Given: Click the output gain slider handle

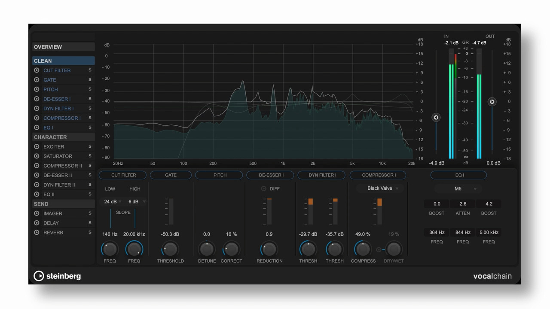Looking at the screenshot, I should click(x=492, y=102).
